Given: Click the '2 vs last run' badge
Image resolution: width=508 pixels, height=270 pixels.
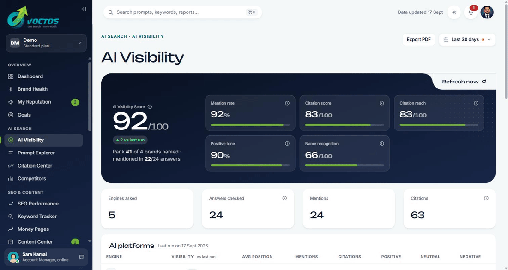Looking at the screenshot, I should click(x=130, y=140).
